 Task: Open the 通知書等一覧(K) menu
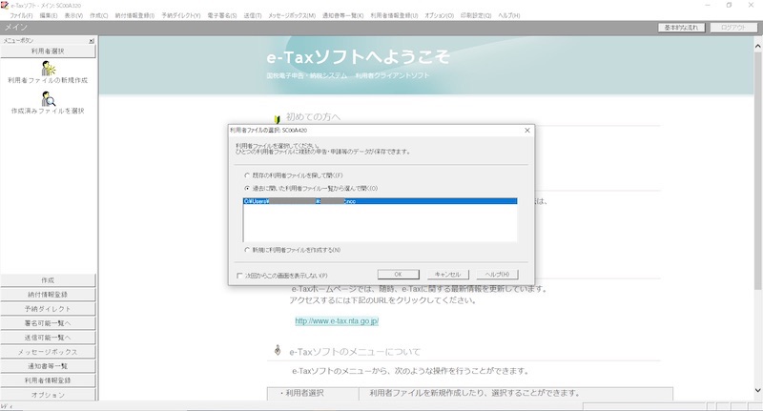tap(342, 15)
